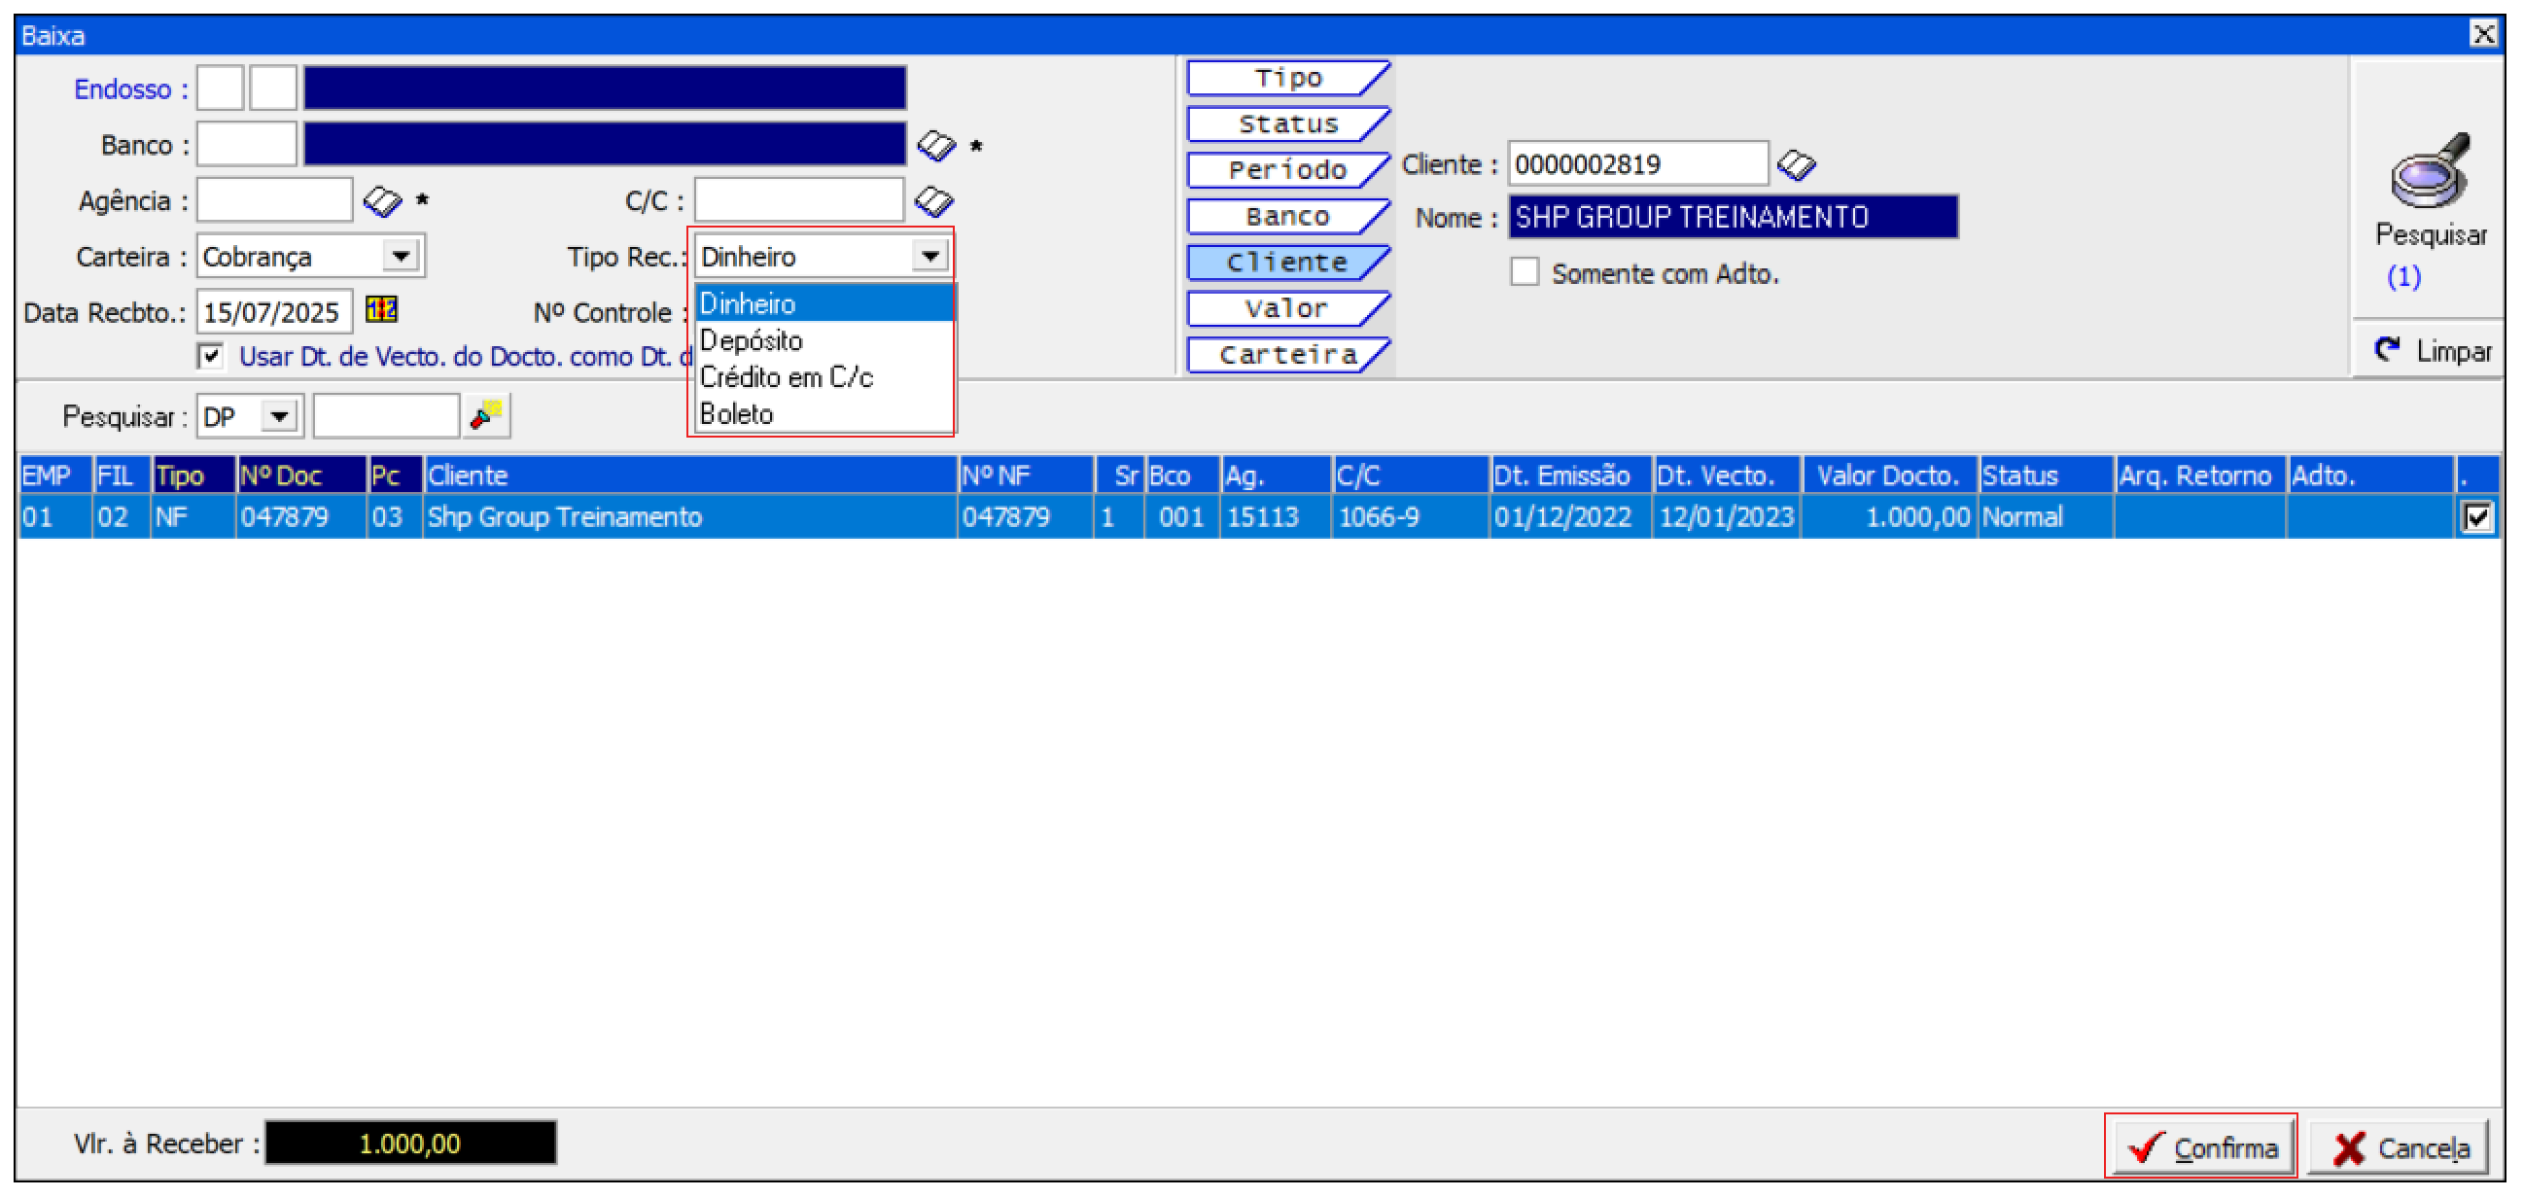
Task: Open Cliente lookup book icon
Action: coord(1795,164)
